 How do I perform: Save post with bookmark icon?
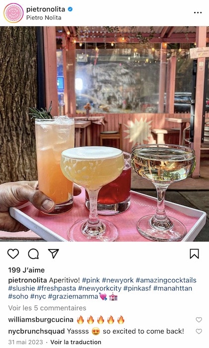[195, 254]
